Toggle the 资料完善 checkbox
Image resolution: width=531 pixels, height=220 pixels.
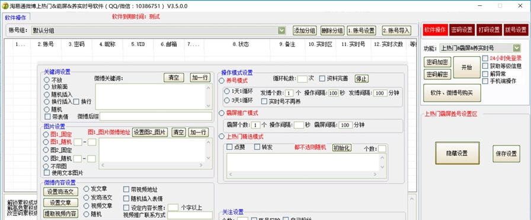322,79
